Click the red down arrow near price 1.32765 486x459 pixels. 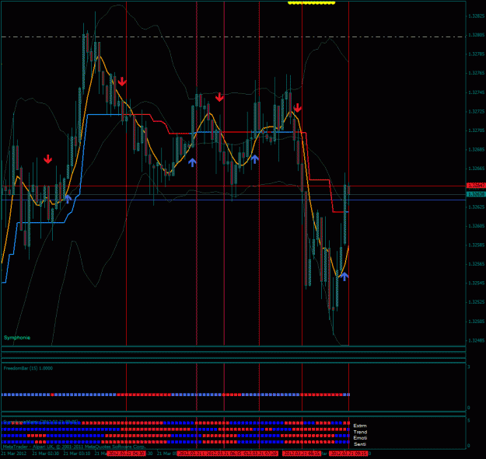click(x=122, y=82)
